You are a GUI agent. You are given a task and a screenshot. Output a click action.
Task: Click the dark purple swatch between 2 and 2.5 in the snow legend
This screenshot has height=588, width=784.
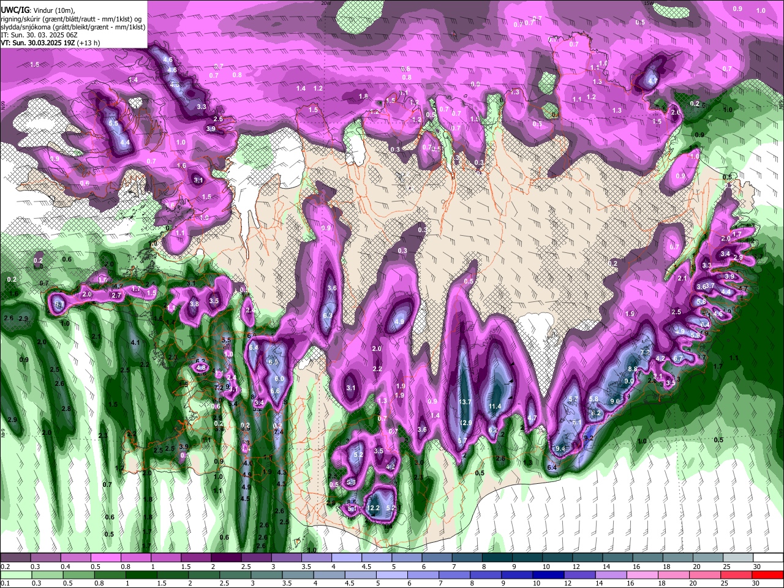click(x=226, y=558)
